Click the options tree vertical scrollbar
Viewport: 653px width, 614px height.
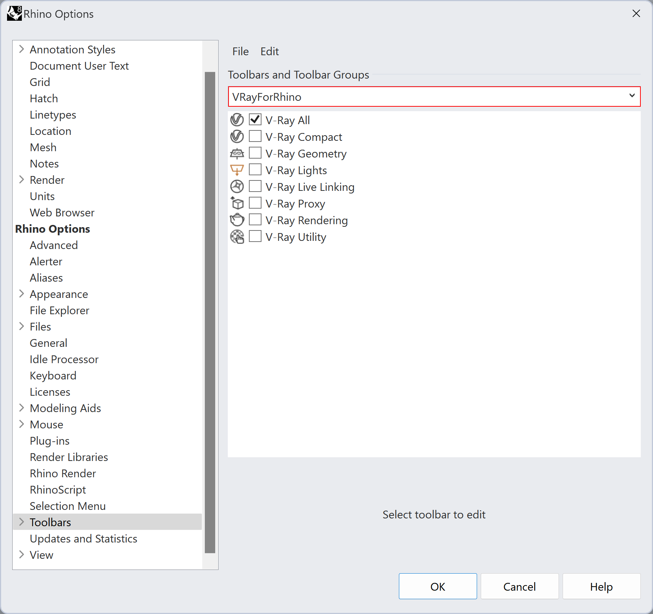[210, 312]
